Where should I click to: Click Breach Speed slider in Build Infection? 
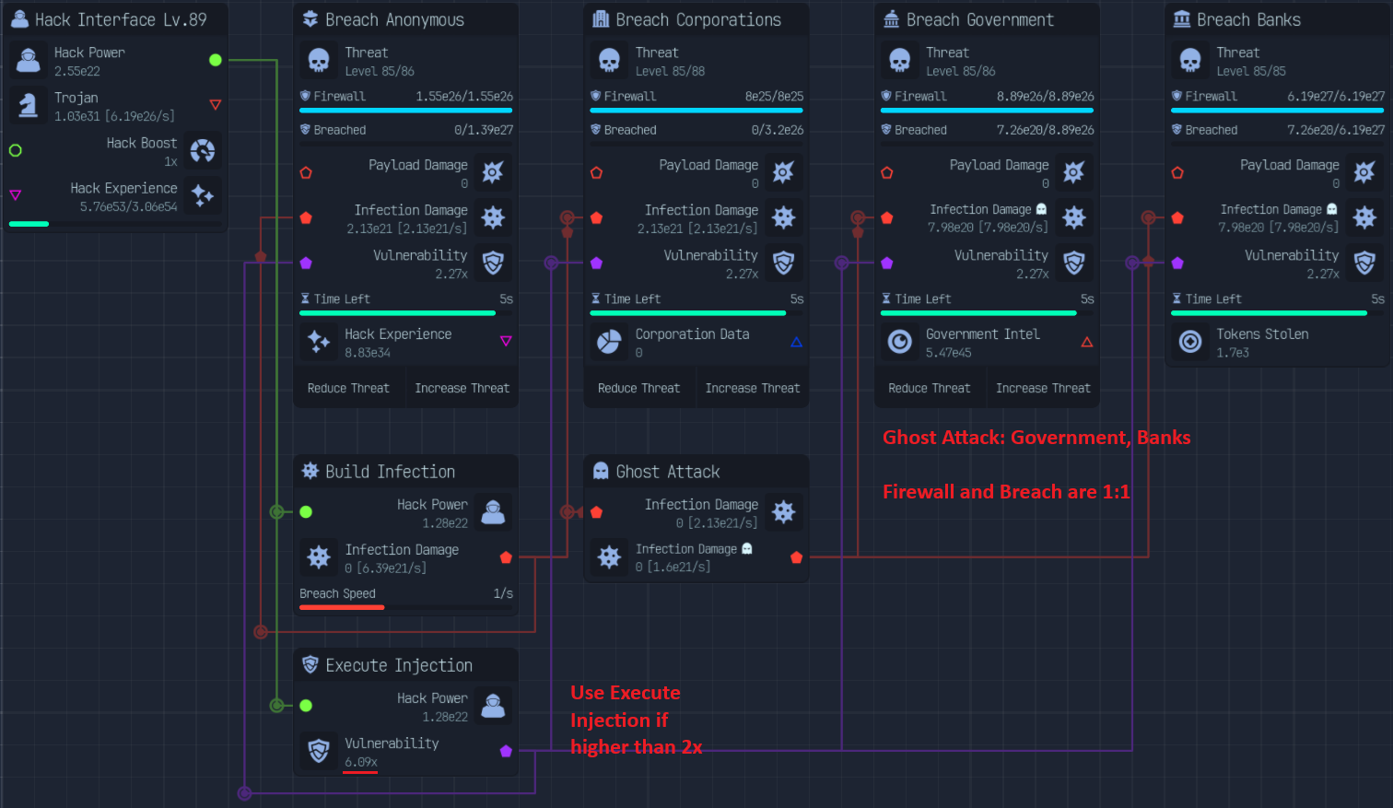[x=405, y=606]
